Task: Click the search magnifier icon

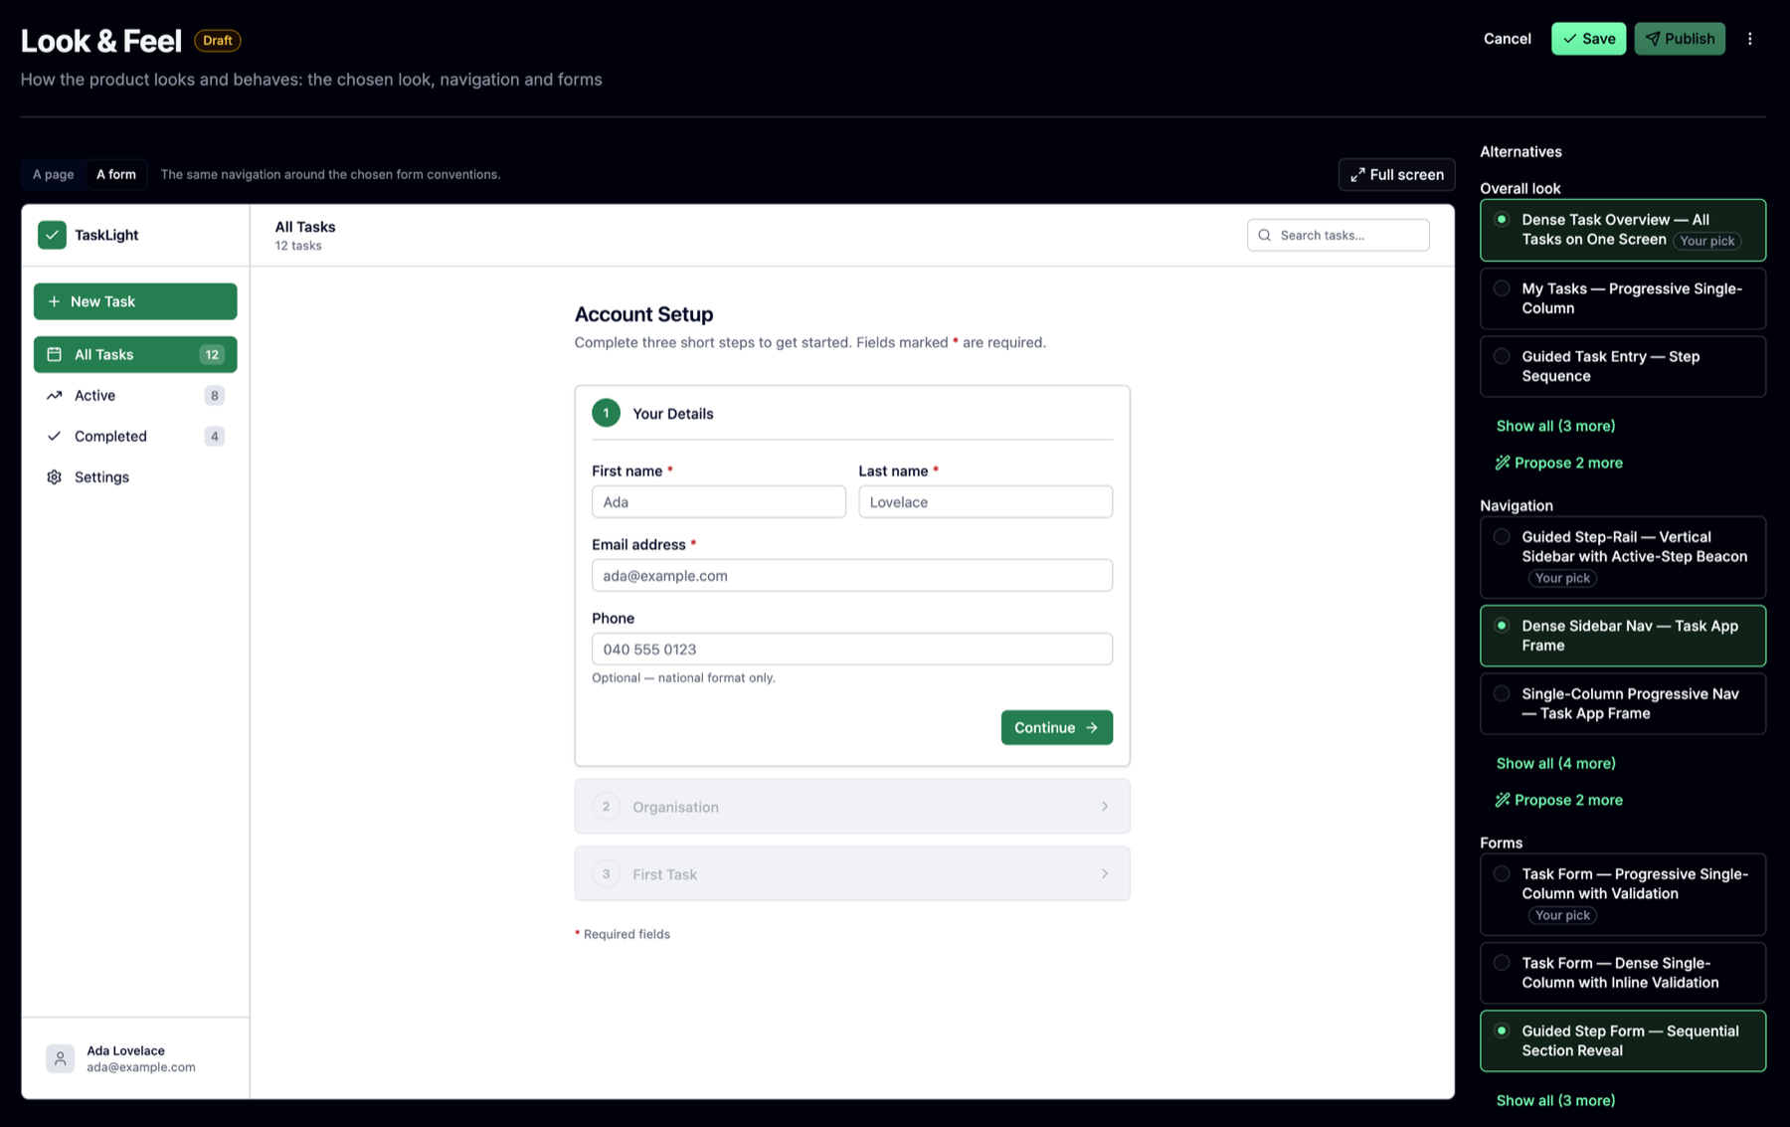Action: [x=1265, y=236]
